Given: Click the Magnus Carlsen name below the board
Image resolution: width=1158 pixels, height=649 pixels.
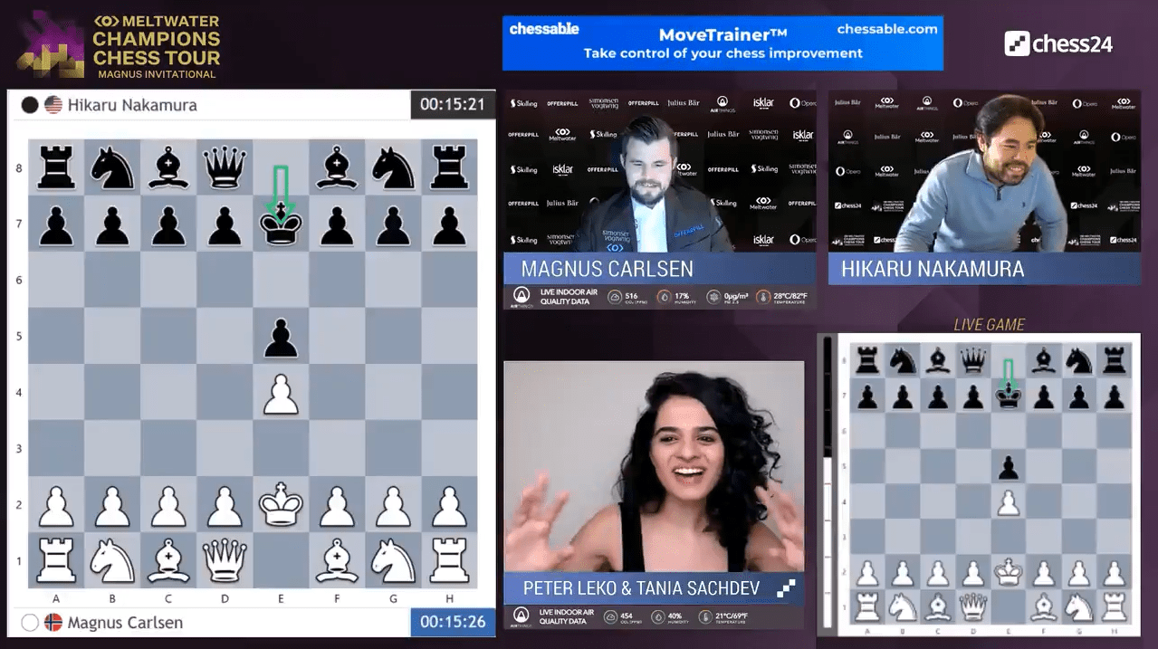Looking at the screenshot, I should point(125,623).
